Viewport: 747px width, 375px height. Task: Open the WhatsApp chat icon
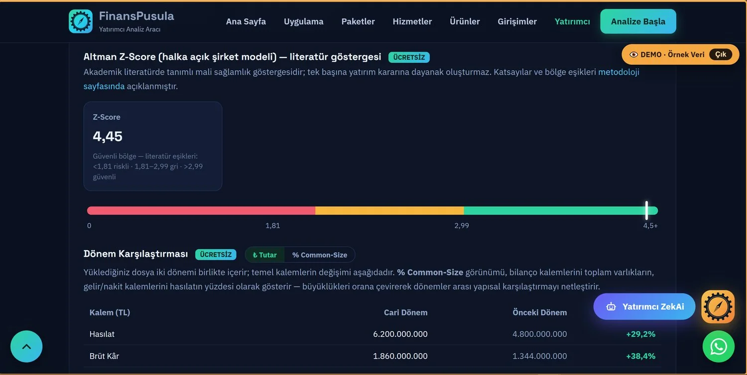pos(718,347)
